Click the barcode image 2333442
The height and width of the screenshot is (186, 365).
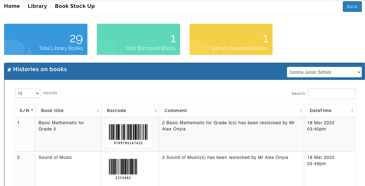[123, 169]
